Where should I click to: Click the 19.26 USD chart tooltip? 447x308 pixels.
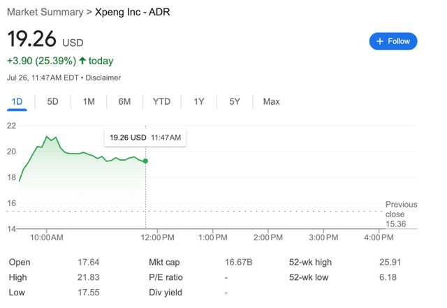pos(145,138)
